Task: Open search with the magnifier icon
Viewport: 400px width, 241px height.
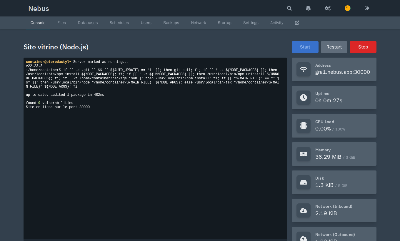Action: [289, 8]
